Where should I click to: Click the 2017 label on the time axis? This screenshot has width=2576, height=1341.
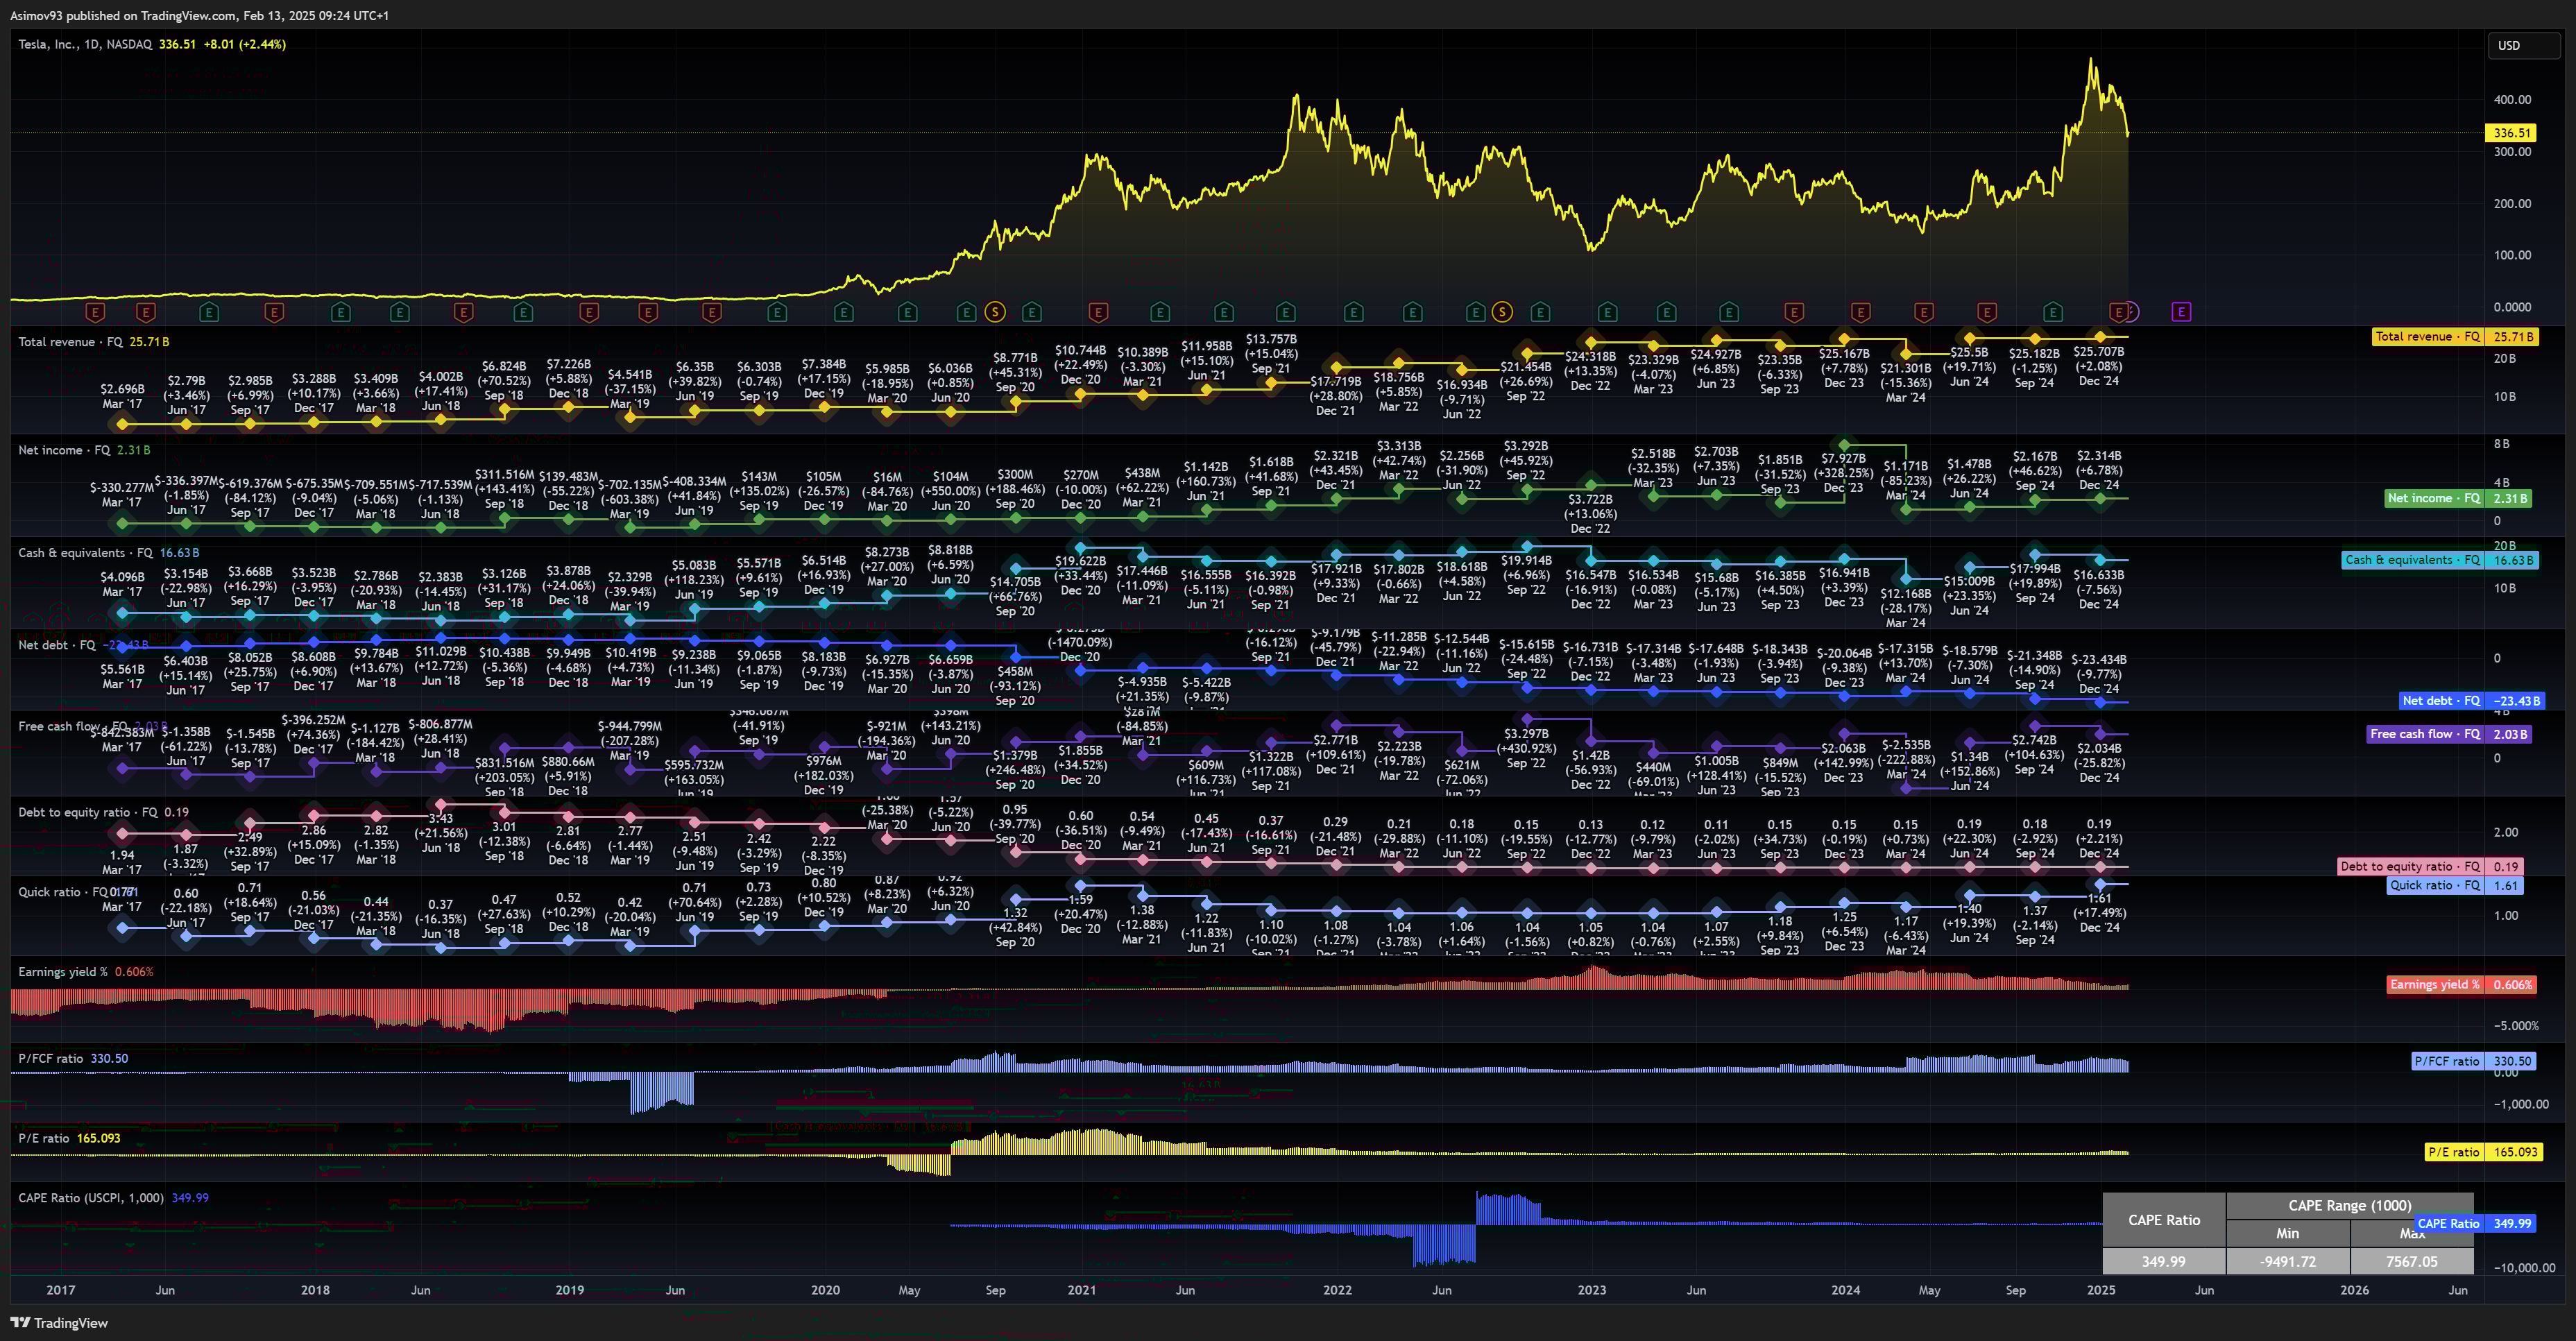(x=60, y=1290)
